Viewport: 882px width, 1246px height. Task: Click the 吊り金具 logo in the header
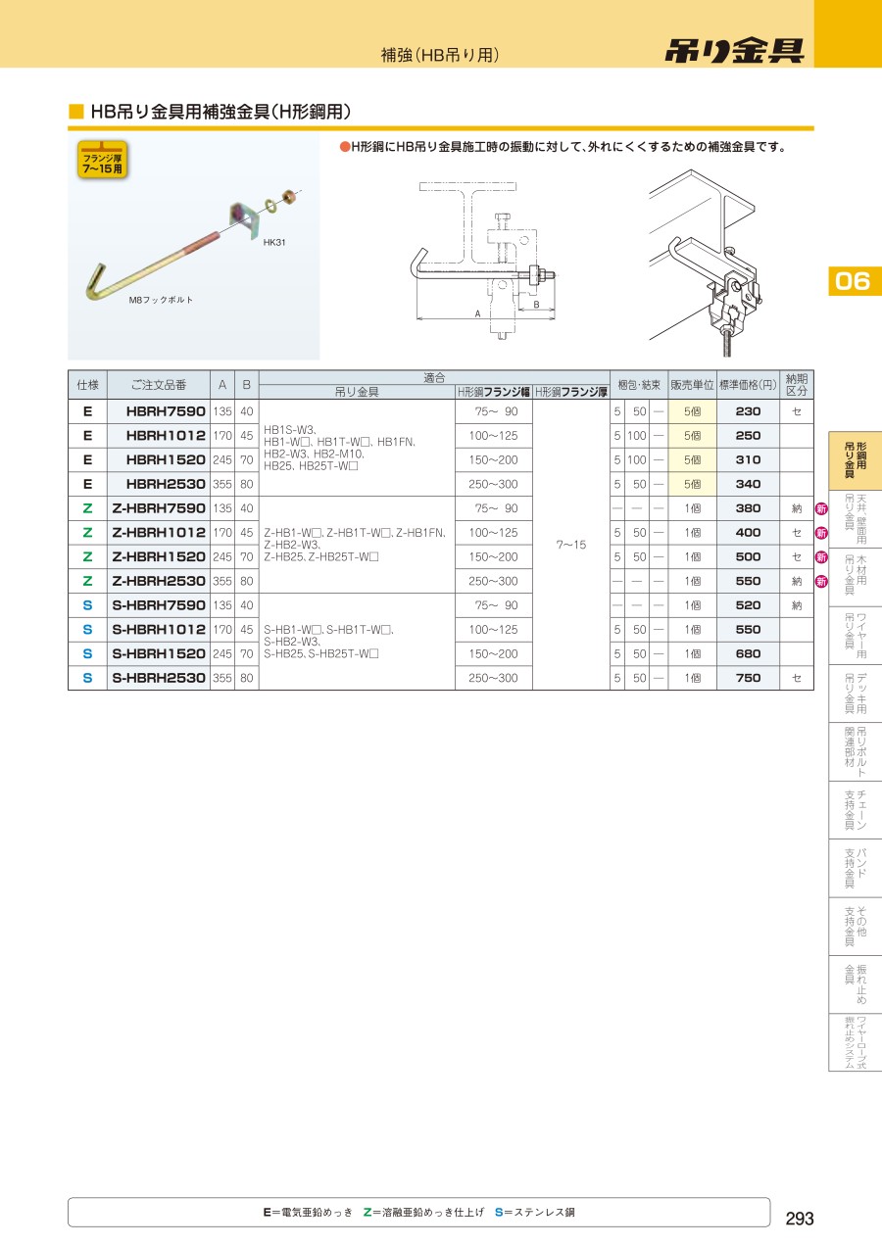pyautogui.click(x=734, y=51)
